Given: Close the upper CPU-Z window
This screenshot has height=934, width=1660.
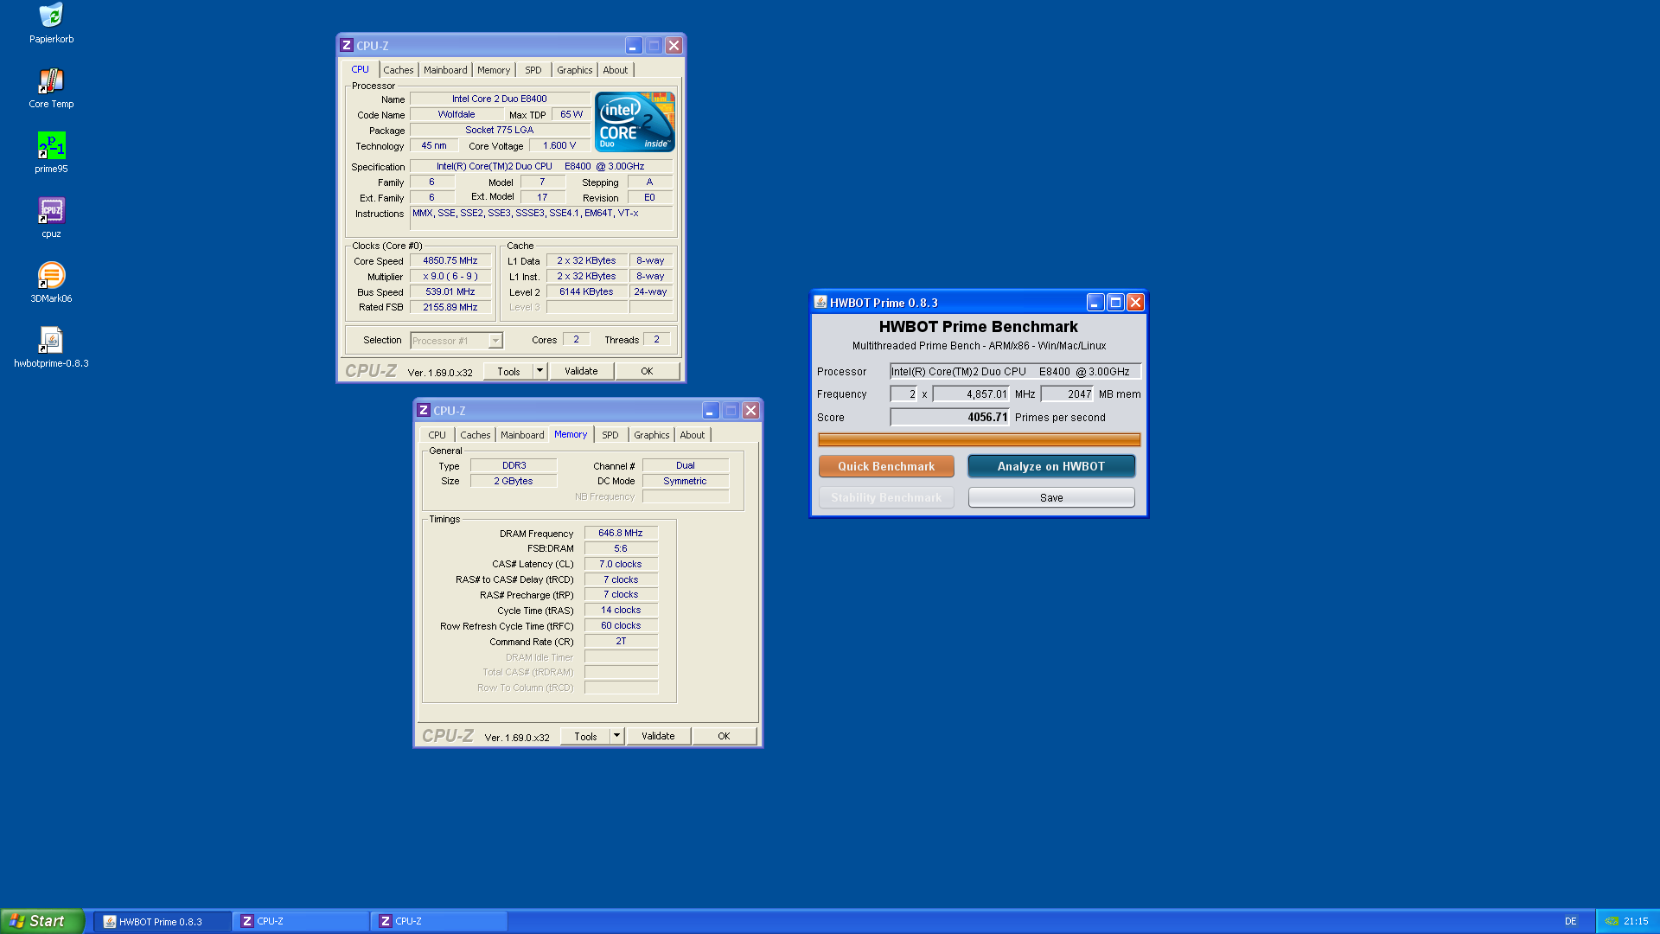Looking at the screenshot, I should point(674,46).
